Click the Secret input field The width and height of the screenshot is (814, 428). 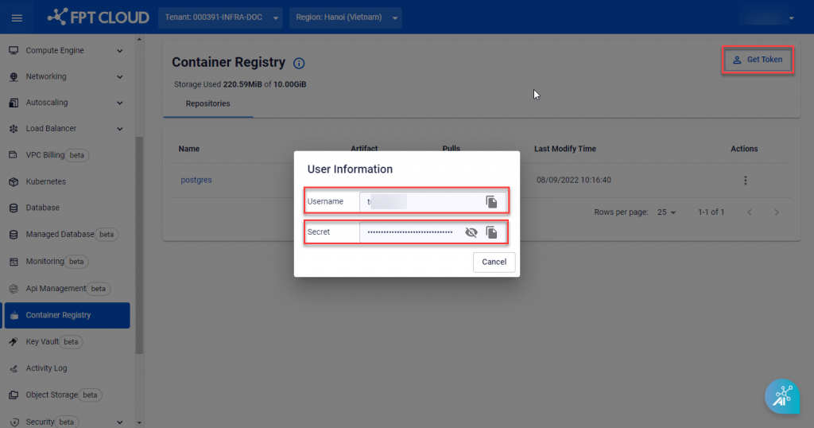click(409, 232)
